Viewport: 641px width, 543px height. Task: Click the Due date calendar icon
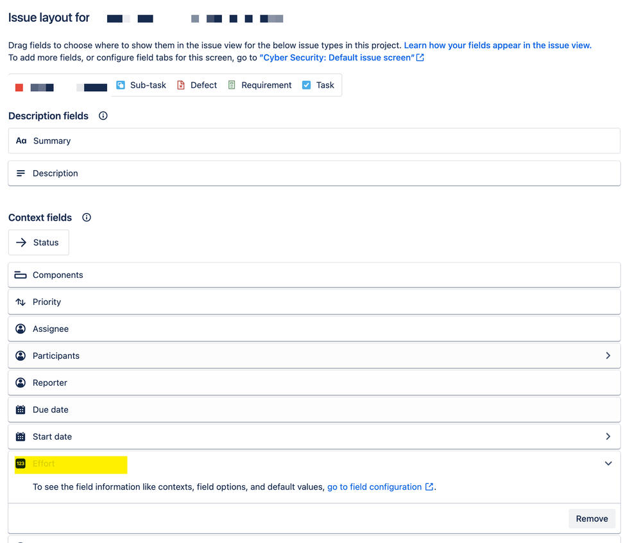click(x=21, y=409)
